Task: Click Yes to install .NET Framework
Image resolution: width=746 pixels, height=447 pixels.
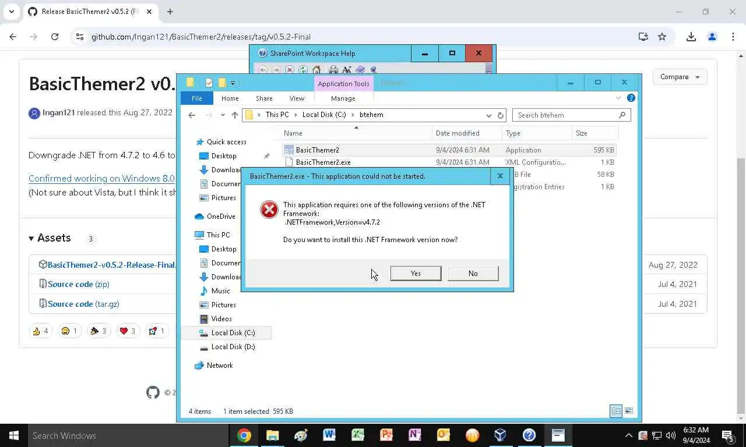Action: coord(416,274)
